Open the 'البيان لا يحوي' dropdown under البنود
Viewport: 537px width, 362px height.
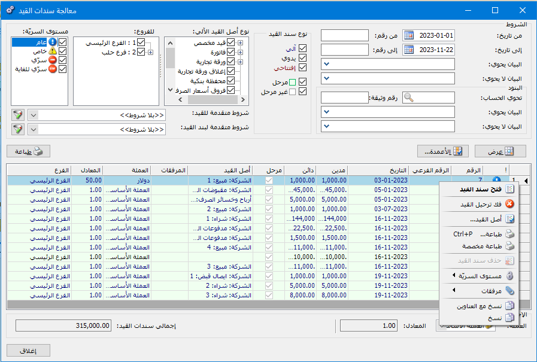click(326, 126)
